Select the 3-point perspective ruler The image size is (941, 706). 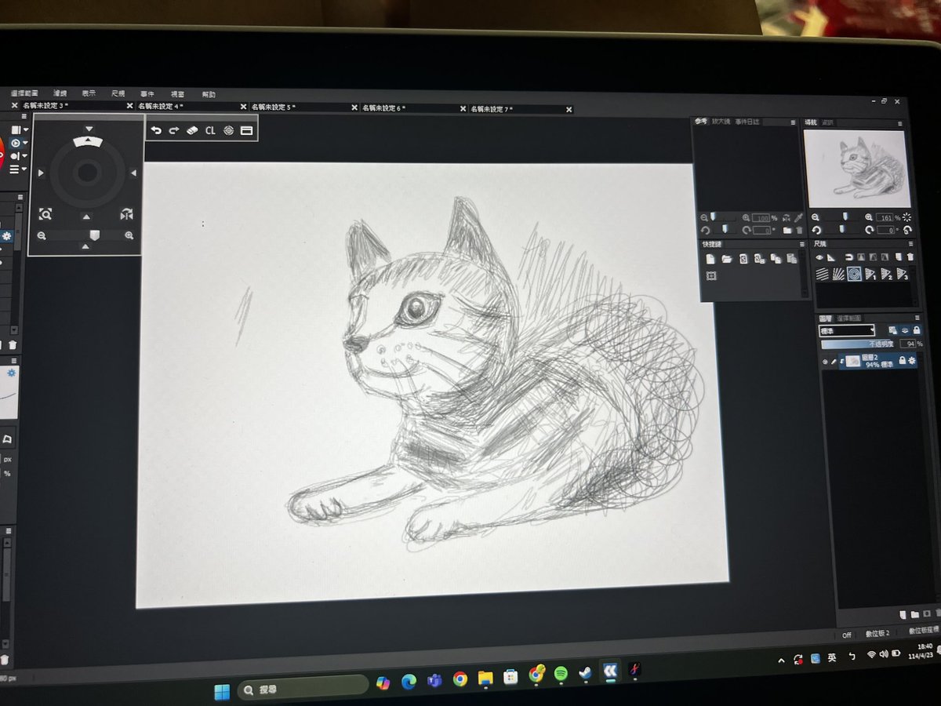coord(902,274)
